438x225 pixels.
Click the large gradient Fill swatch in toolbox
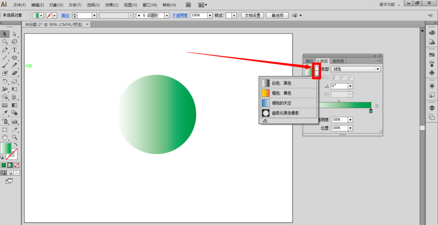click(x=6, y=148)
